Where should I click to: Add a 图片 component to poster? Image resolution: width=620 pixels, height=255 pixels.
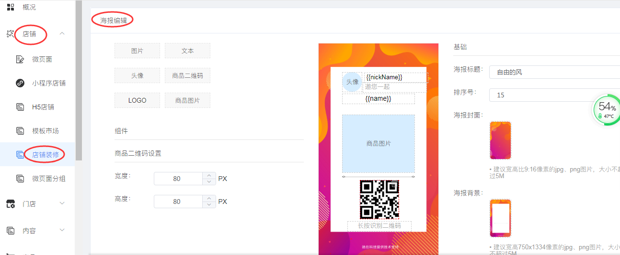pos(137,51)
